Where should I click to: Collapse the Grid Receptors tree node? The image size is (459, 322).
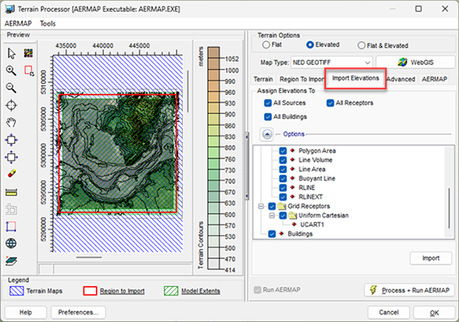(x=261, y=206)
